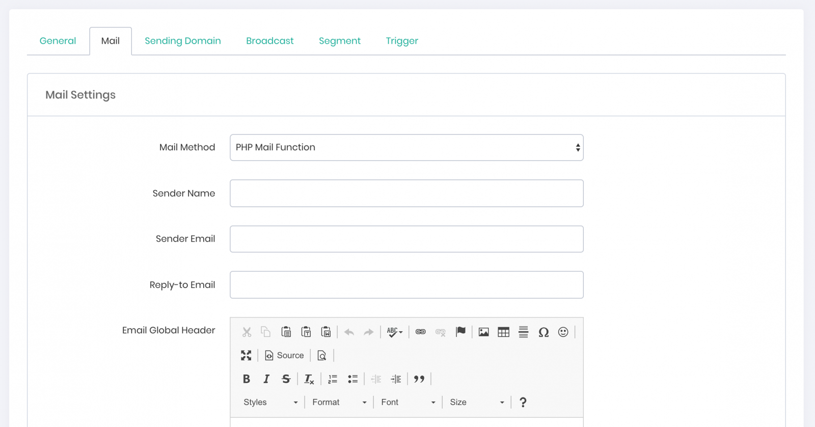Toggle strikethrough formatting

pos(286,379)
